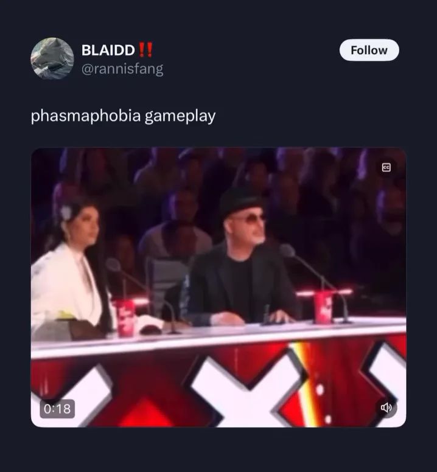Click the red cup on the right side
The height and width of the screenshot is (472, 437).
point(324,307)
